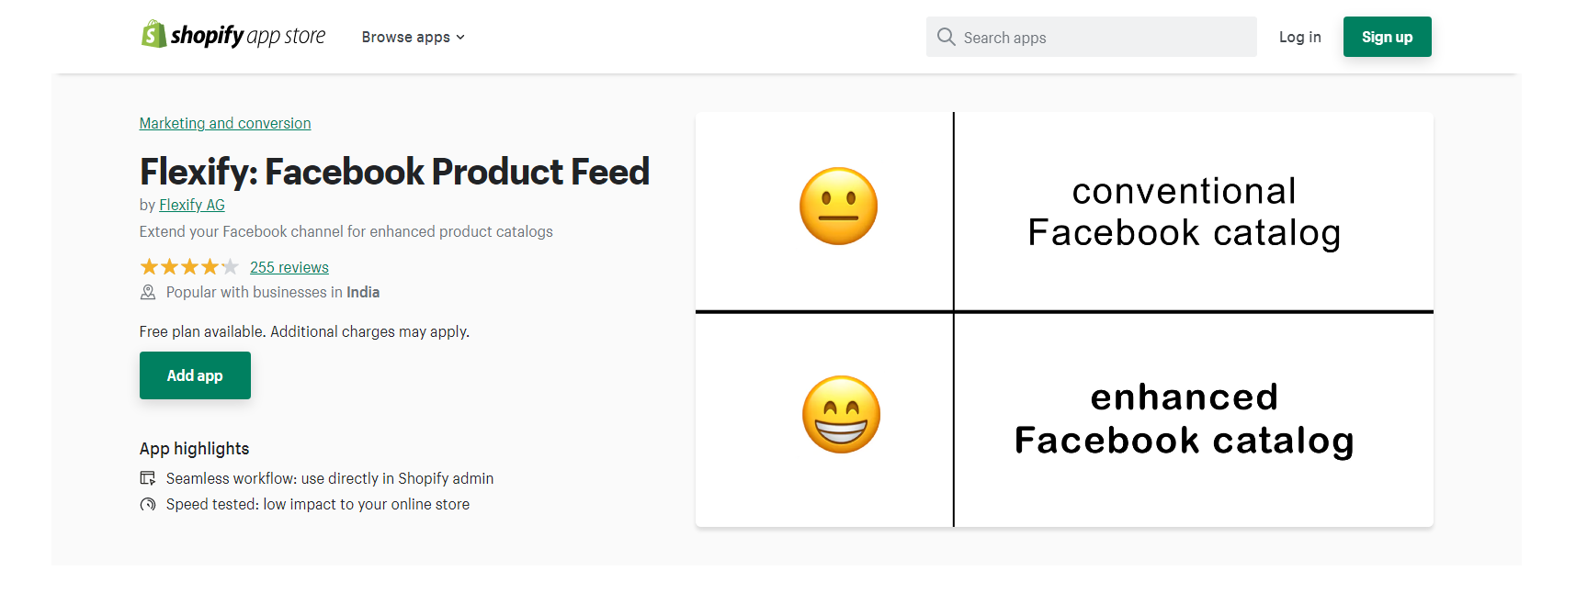Click the Shopify bag logo icon
Viewport: 1576px width, 593px height.
pos(153,35)
